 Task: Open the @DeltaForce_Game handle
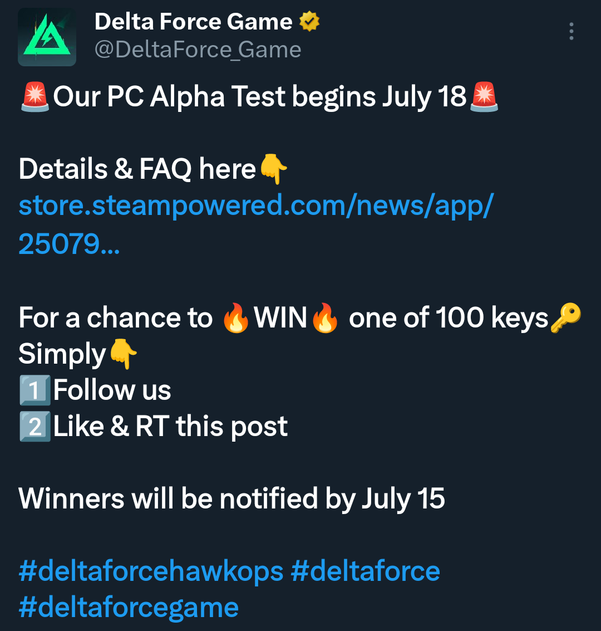198,50
